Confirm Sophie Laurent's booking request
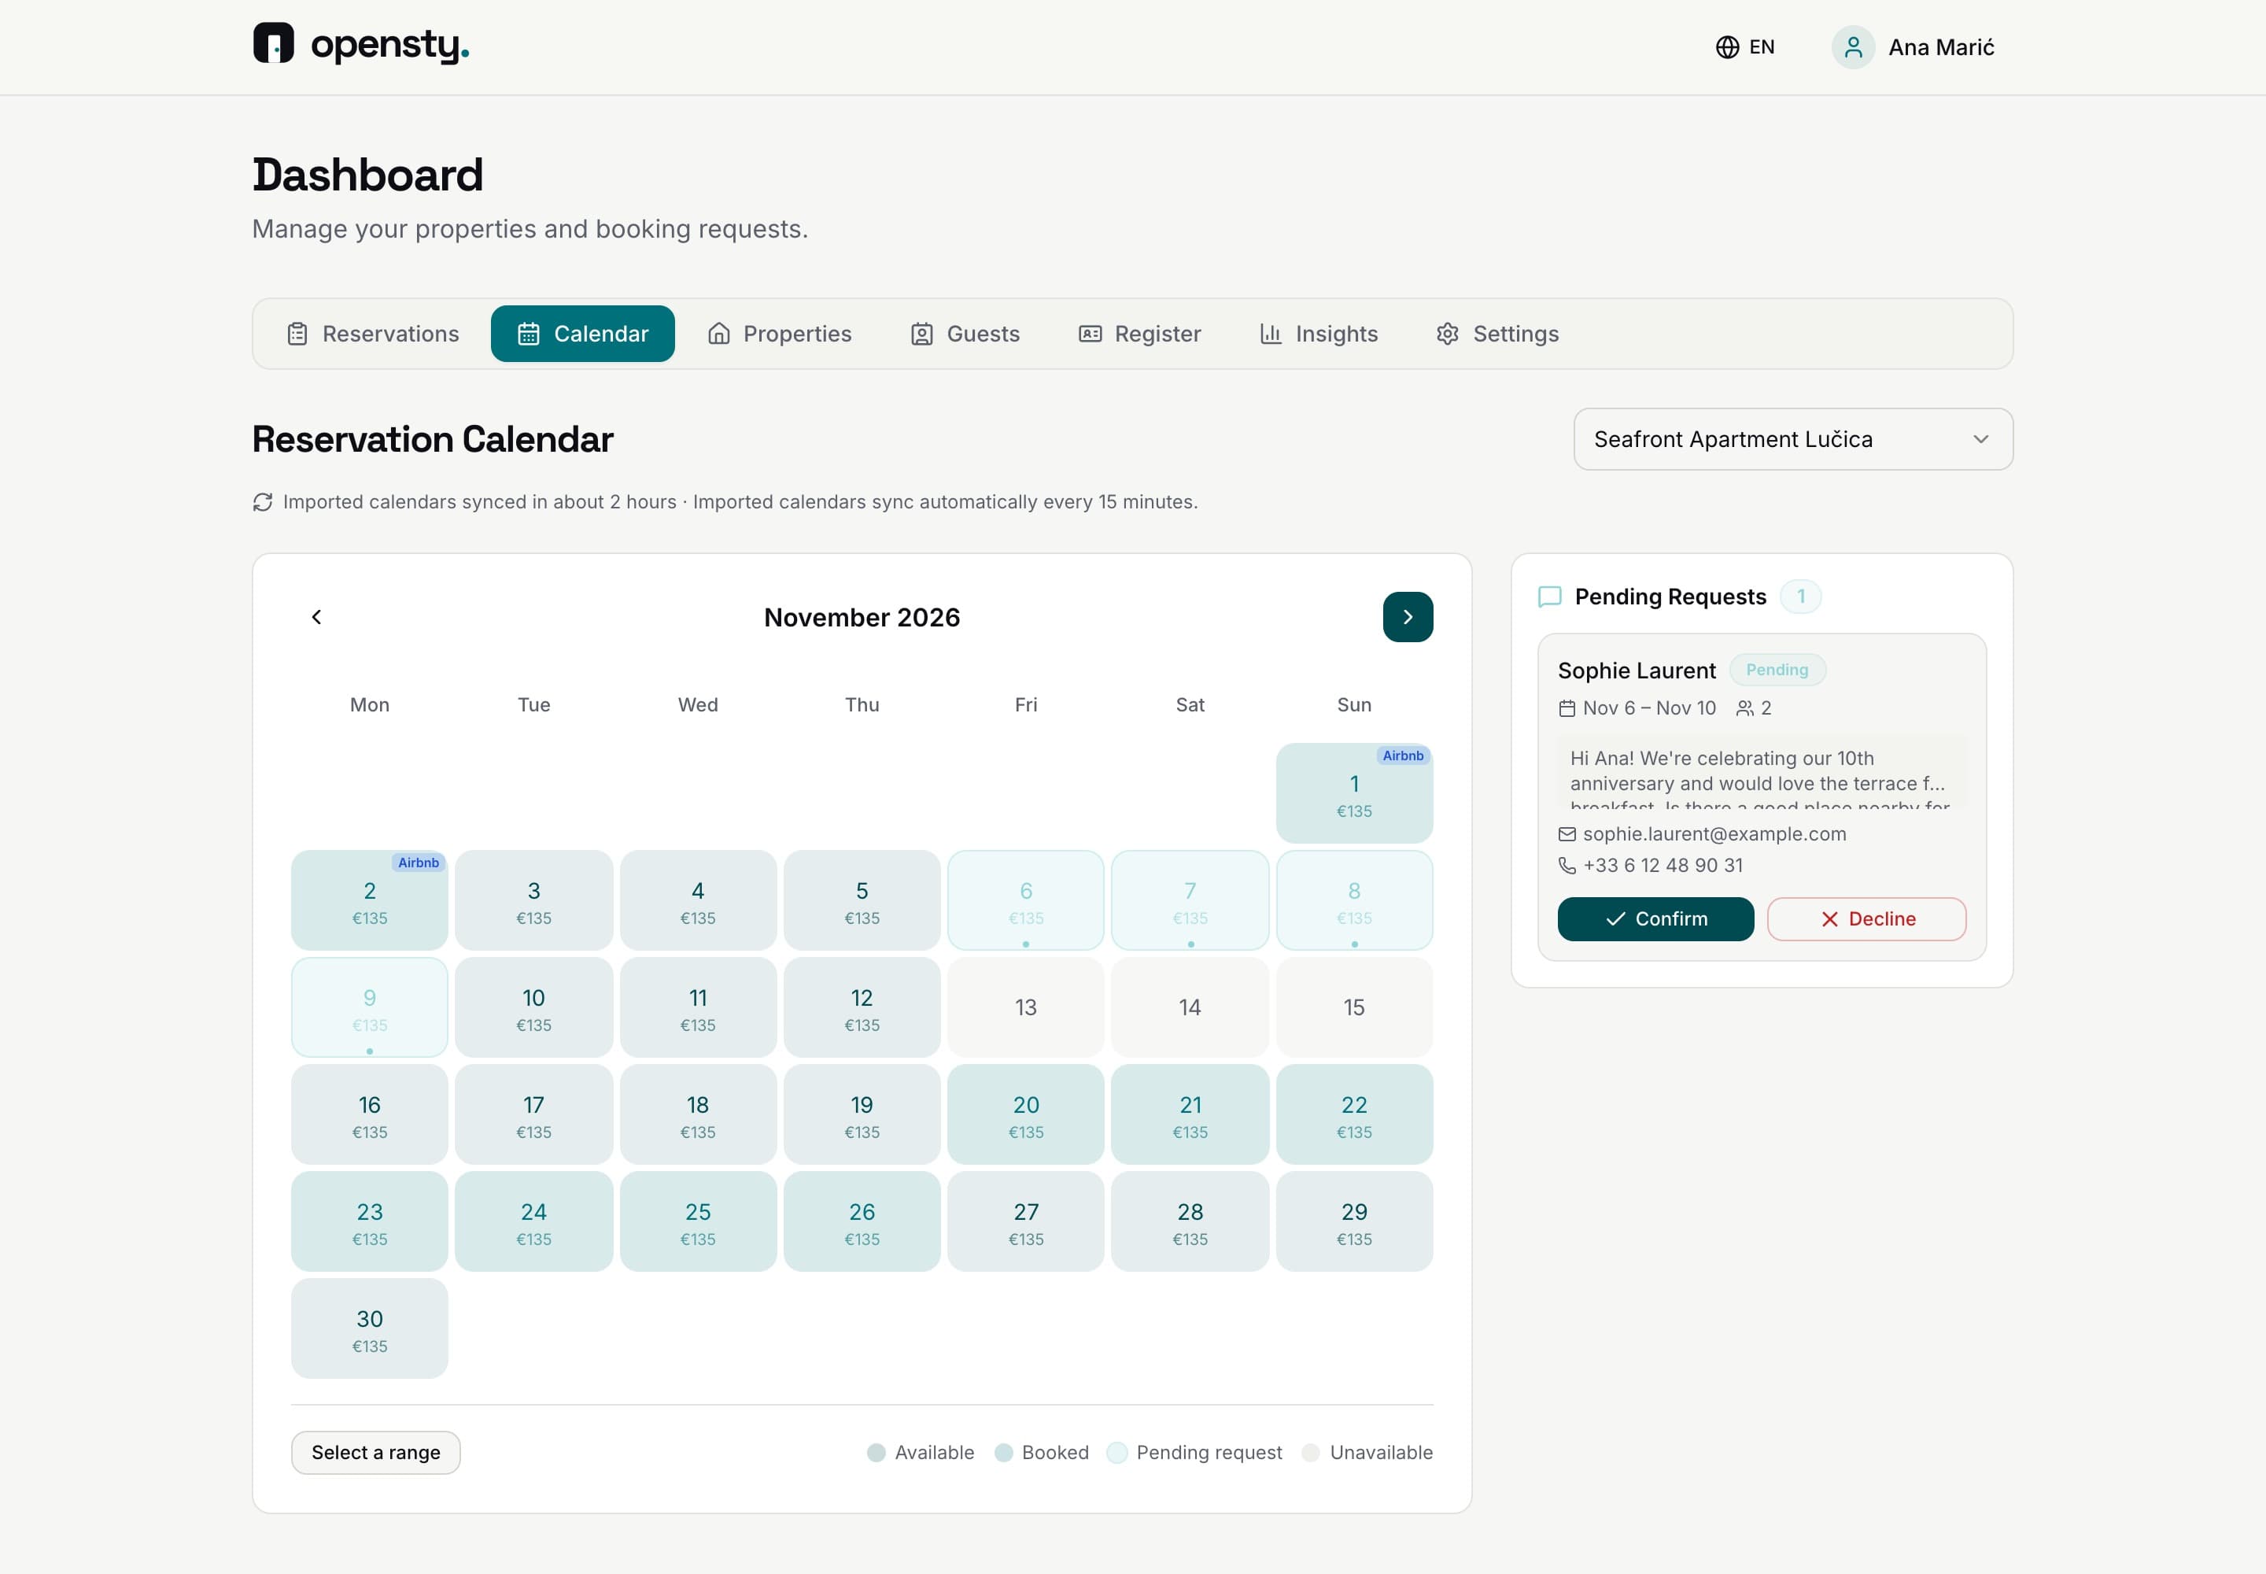The width and height of the screenshot is (2266, 1574). 1655,919
